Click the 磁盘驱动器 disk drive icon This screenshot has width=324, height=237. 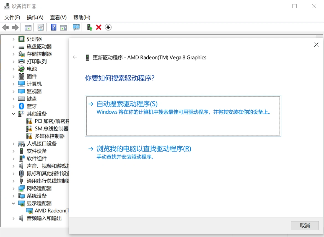point(21,47)
